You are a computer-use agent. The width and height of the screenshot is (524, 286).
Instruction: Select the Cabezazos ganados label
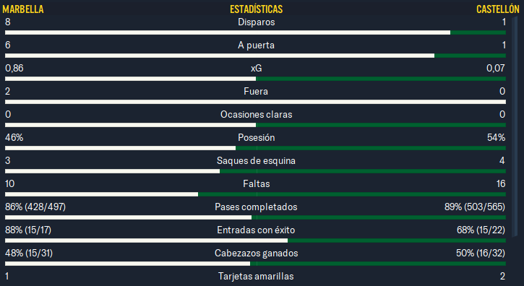(x=257, y=253)
